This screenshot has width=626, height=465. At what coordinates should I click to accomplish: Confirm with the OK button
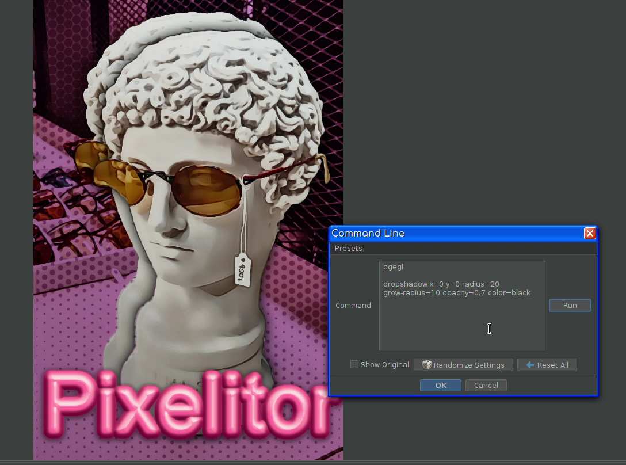[x=441, y=385]
